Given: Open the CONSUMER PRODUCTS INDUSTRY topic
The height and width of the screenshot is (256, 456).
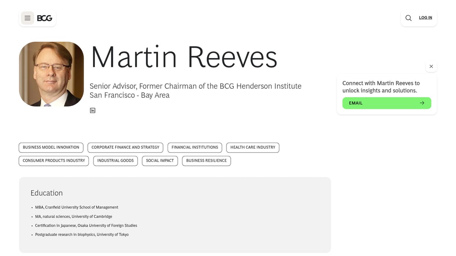Looking at the screenshot, I should point(54,161).
